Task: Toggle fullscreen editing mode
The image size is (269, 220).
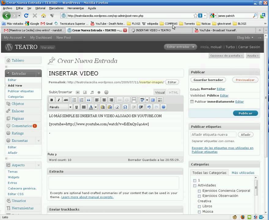Action: coord(153,100)
